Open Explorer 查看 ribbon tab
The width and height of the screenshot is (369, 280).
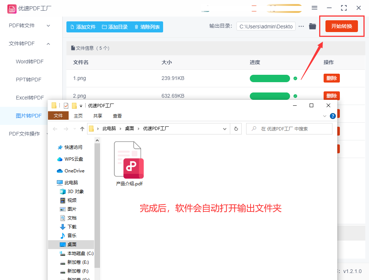pos(117,116)
